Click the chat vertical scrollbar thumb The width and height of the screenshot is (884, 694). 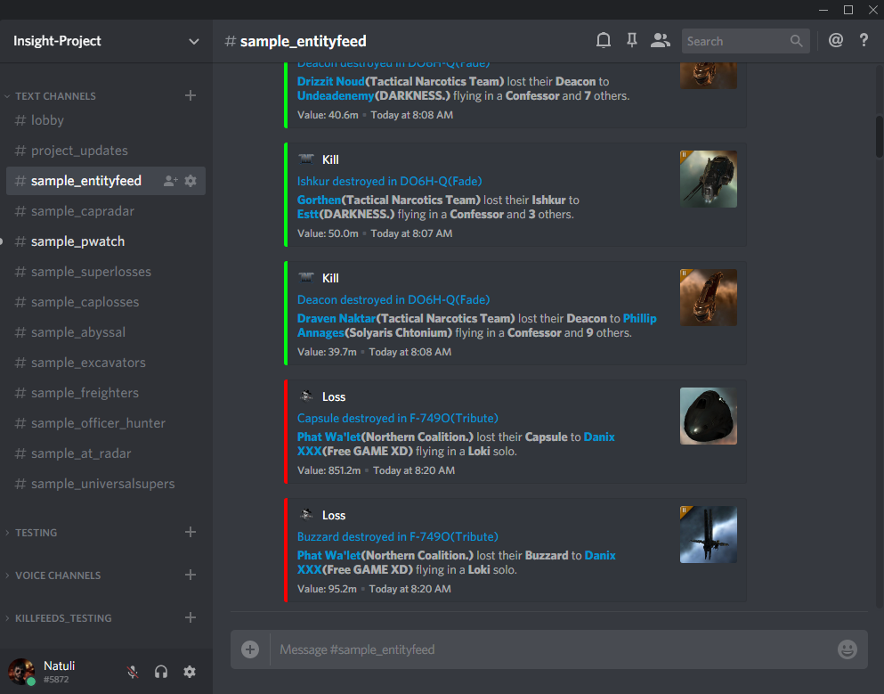pyautogui.click(x=879, y=136)
